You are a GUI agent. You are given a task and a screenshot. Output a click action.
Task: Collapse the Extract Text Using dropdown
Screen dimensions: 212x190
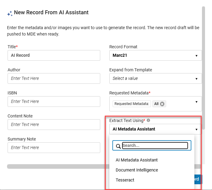pyautogui.click(x=197, y=129)
